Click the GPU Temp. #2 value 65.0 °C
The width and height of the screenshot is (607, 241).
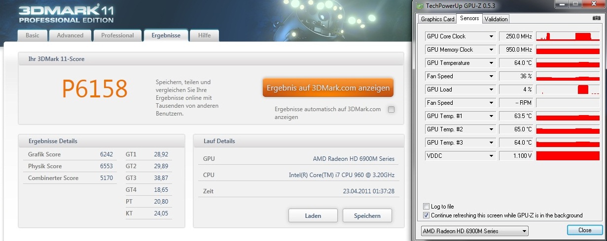[x=516, y=129]
